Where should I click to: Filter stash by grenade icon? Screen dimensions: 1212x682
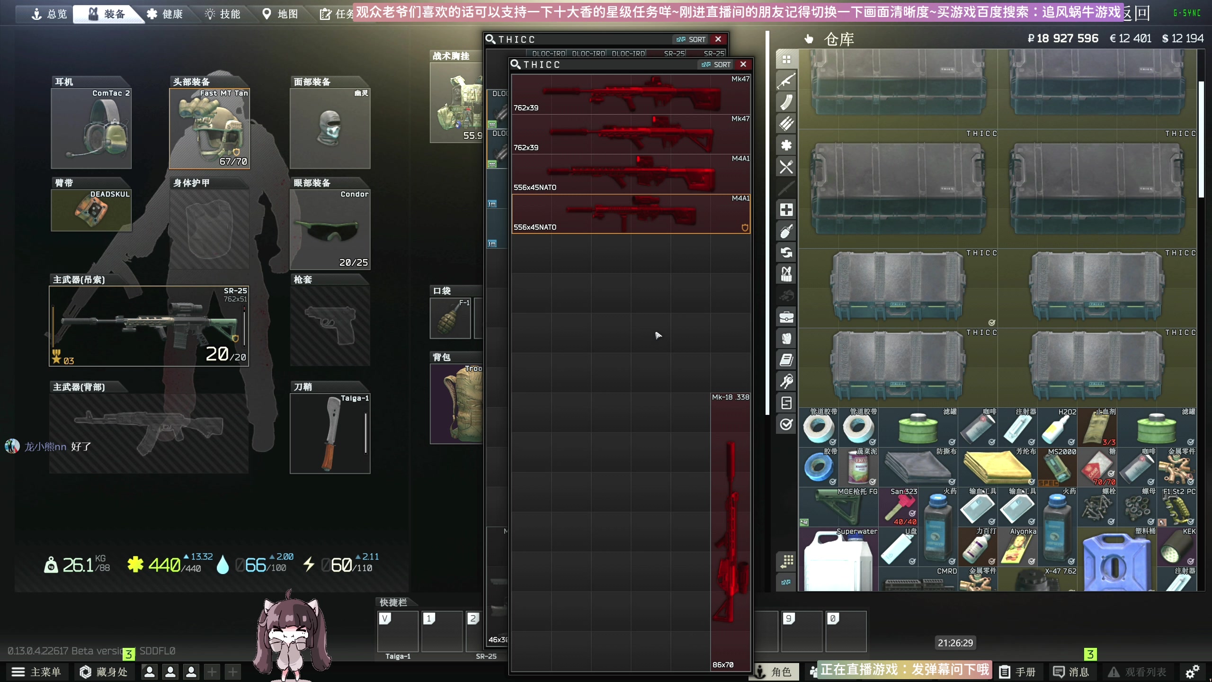[786, 231]
